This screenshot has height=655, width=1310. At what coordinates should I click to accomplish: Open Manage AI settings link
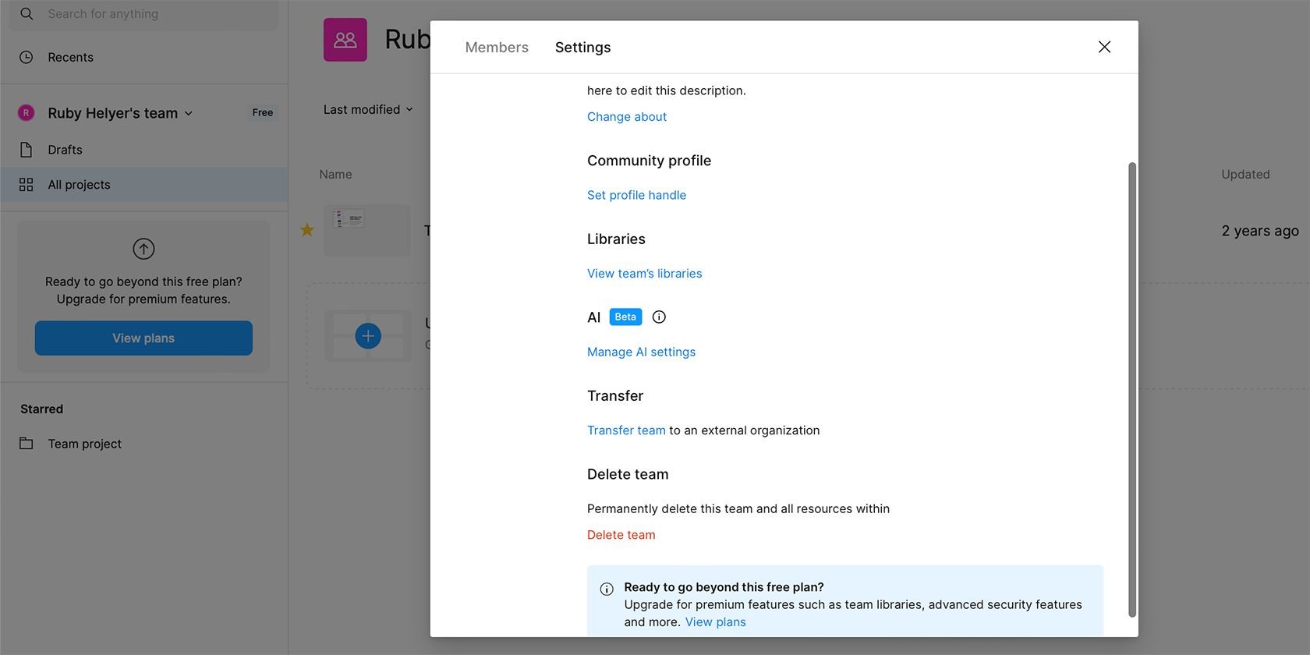pos(641,352)
